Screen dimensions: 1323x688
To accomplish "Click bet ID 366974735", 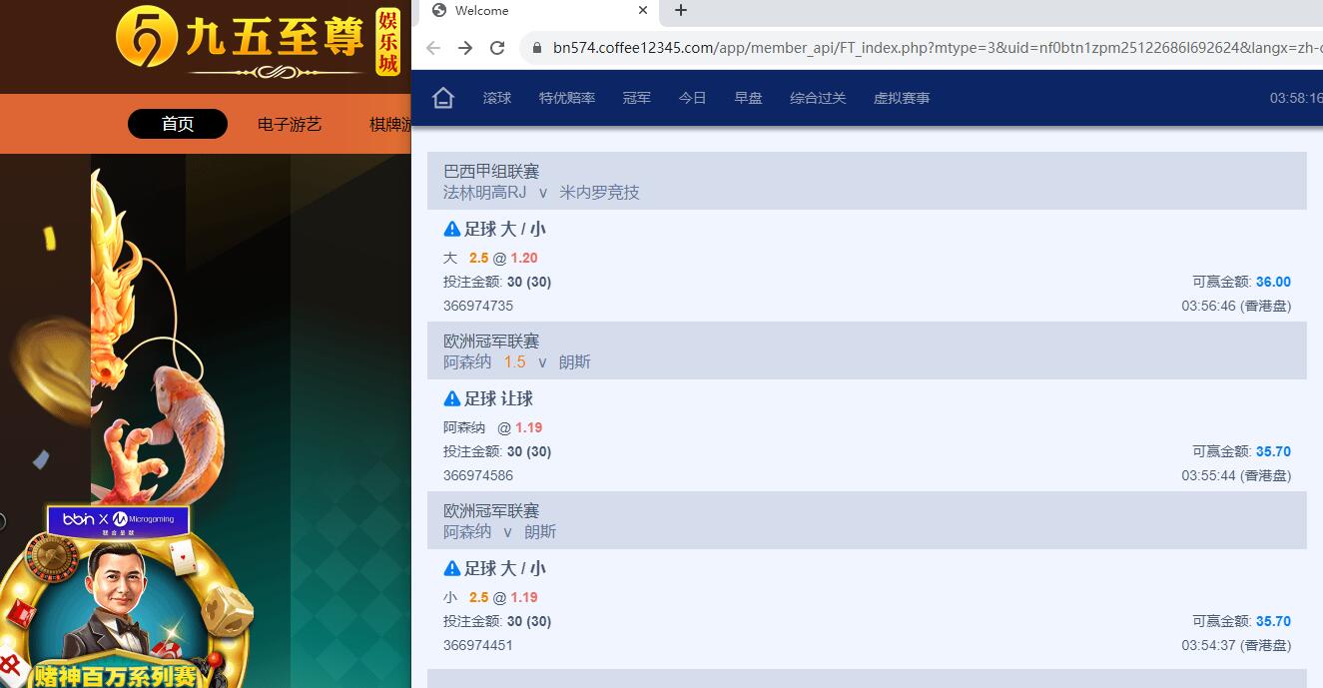I will 478,306.
